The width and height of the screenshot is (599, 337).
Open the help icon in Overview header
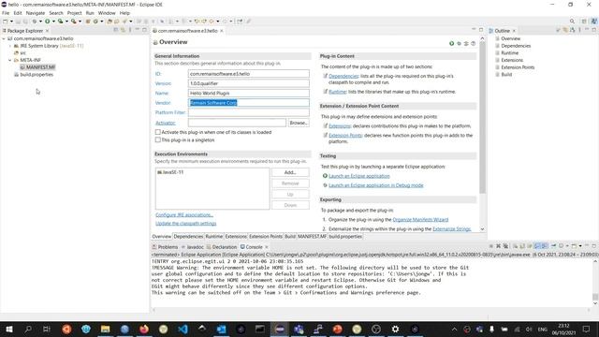pos(474,44)
